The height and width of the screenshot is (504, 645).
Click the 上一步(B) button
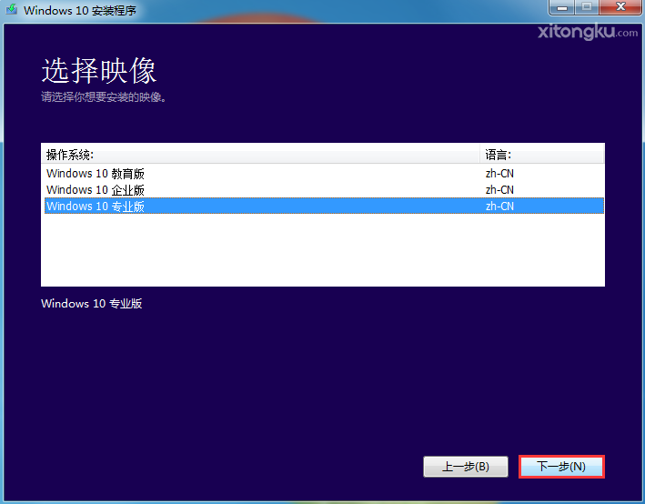click(x=466, y=467)
